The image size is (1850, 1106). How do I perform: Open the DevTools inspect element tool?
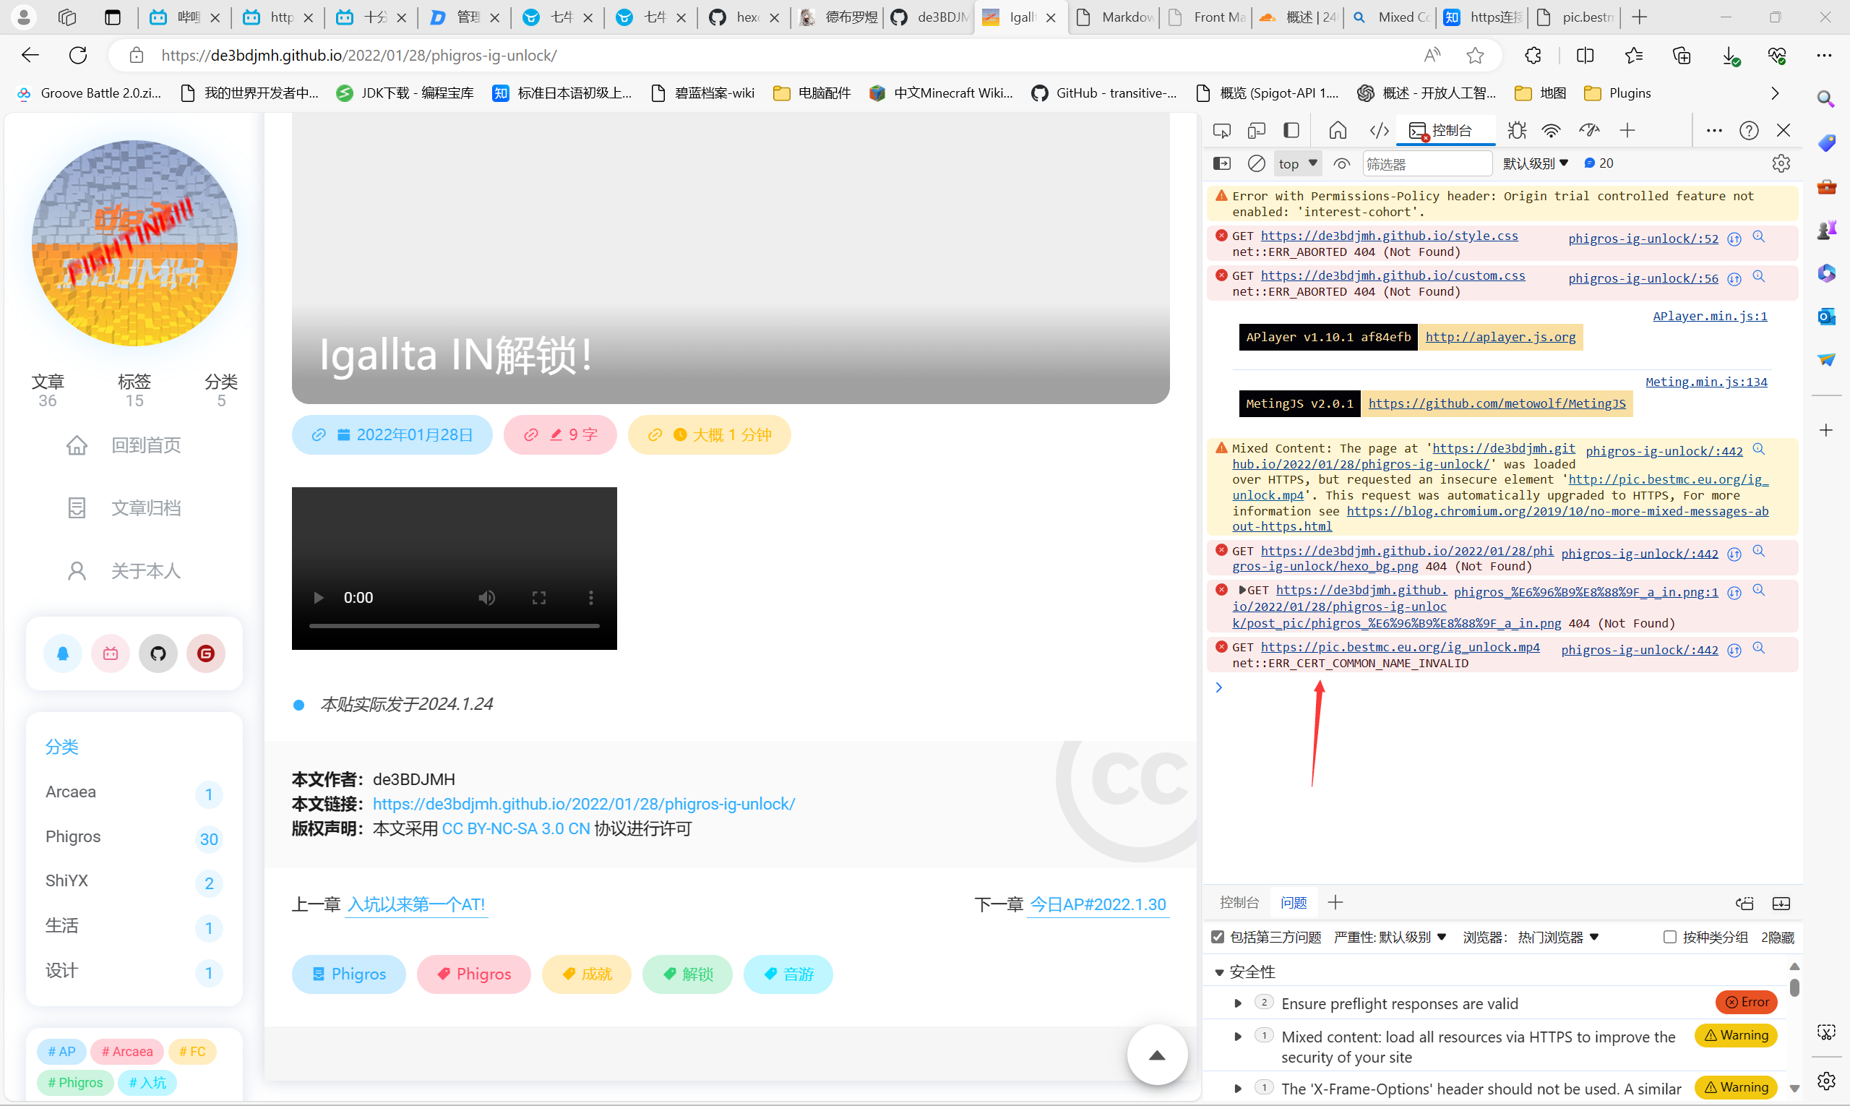[1222, 130]
